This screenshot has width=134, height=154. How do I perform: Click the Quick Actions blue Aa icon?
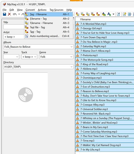pyautogui.click(x=109, y=14)
